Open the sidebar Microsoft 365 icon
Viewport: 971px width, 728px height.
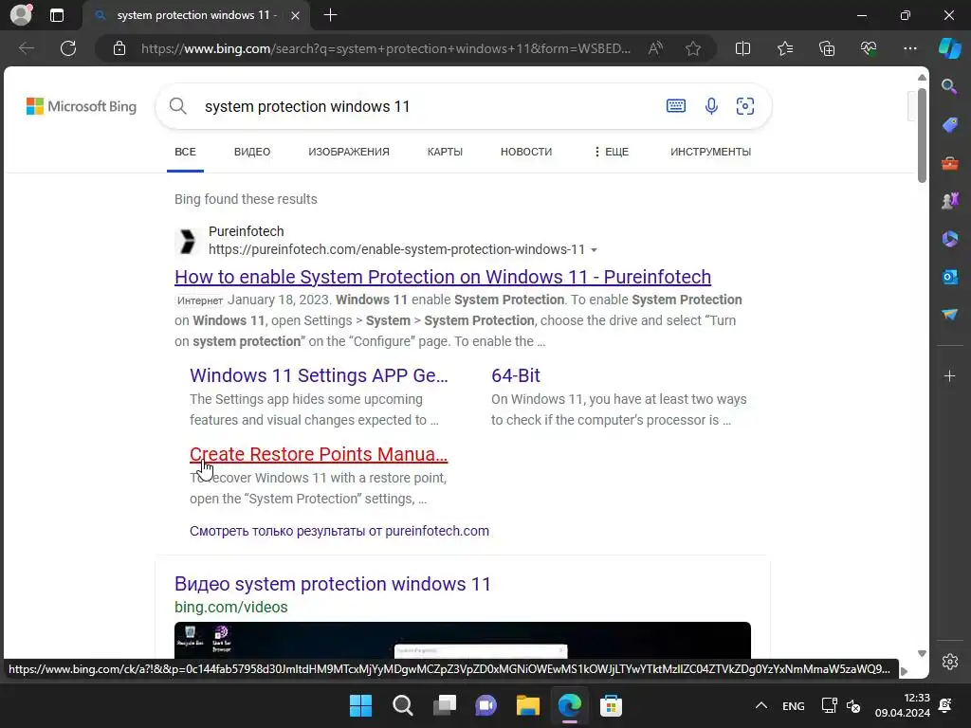click(x=949, y=239)
